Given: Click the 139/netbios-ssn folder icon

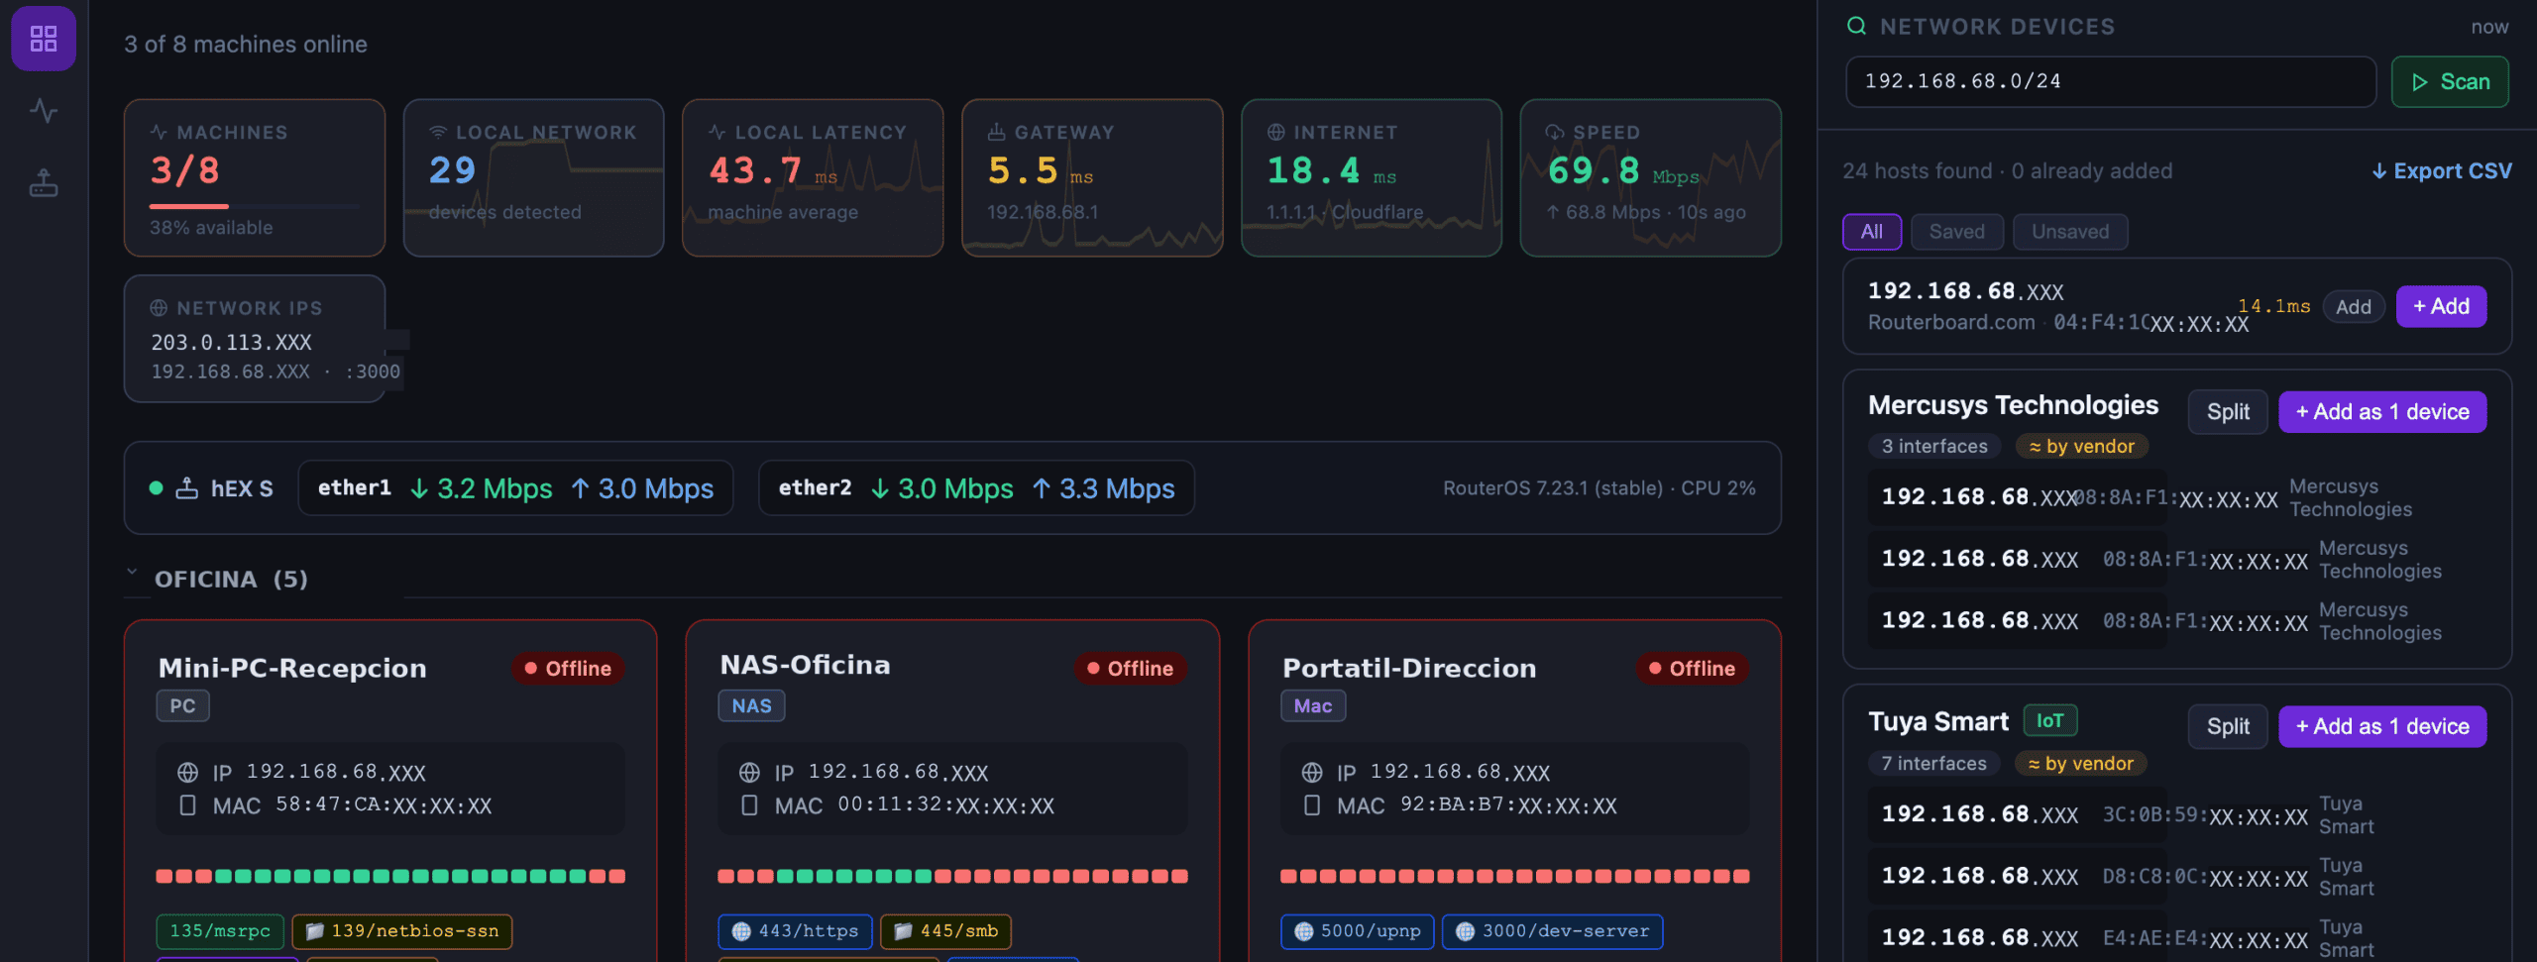Looking at the screenshot, I should coord(315,931).
